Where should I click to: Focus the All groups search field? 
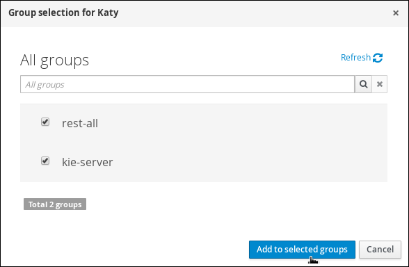point(187,84)
